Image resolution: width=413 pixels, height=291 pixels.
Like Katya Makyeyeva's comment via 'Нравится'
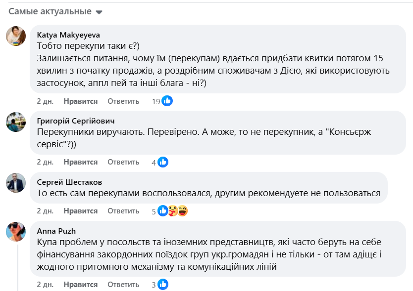pyautogui.click(x=80, y=101)
